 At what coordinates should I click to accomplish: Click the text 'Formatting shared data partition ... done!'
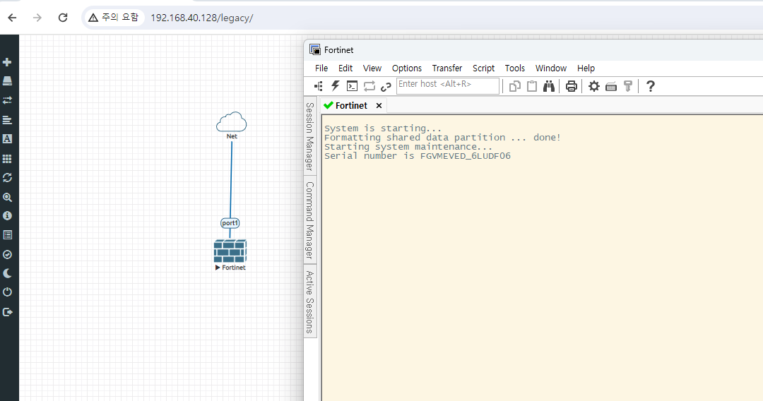[x=442, y=138]
